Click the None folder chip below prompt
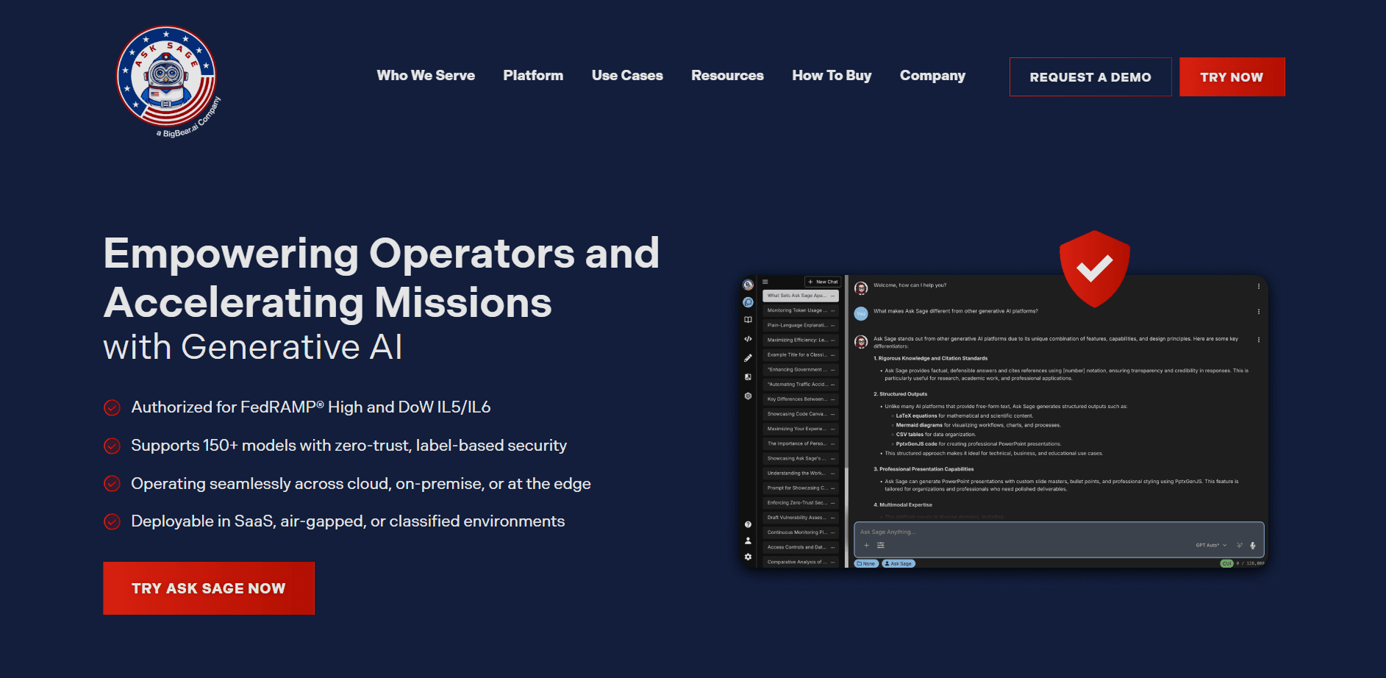This screenshot has width=1386, height=678. 866,564
